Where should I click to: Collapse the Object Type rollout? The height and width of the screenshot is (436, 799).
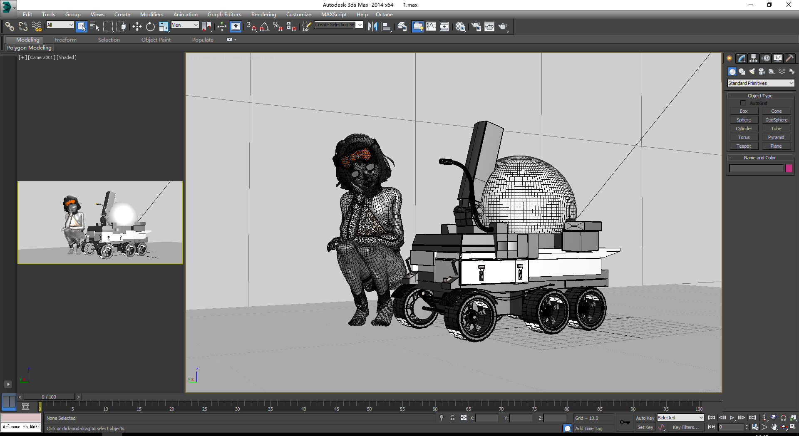point(760,96)
